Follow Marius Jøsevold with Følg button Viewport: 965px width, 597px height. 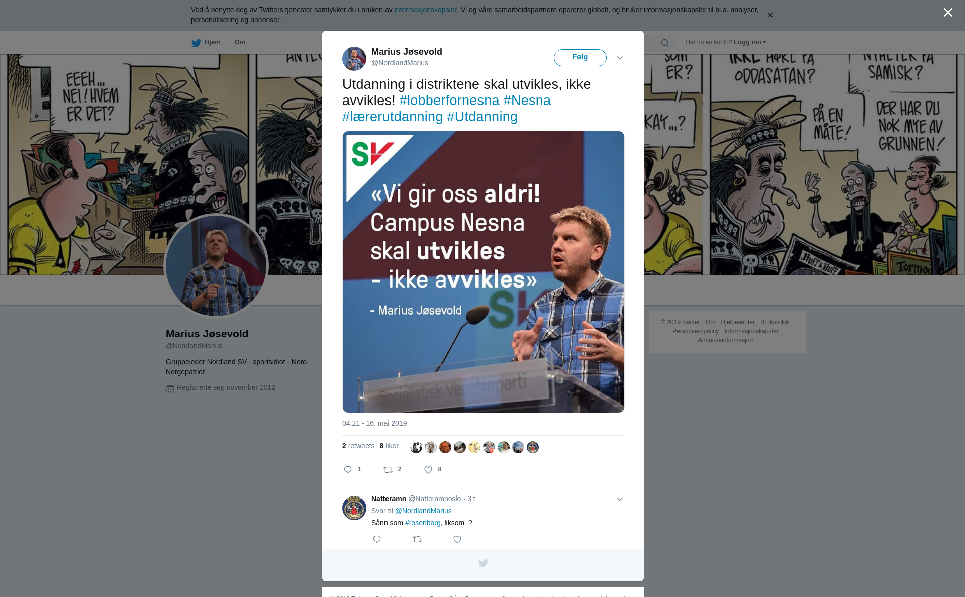(580, 58)
